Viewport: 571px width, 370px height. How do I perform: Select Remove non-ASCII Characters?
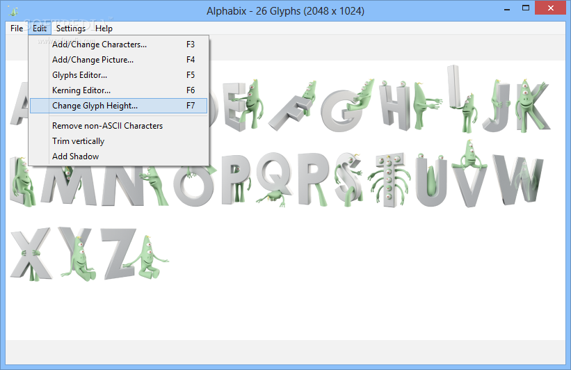click(118, 126)
